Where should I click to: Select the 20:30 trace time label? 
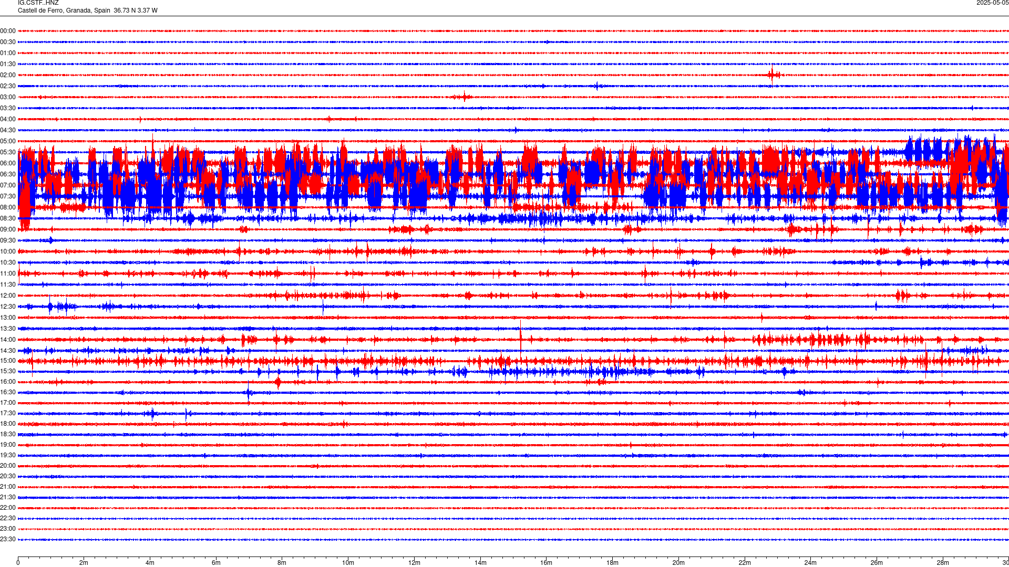pos(8,476)
